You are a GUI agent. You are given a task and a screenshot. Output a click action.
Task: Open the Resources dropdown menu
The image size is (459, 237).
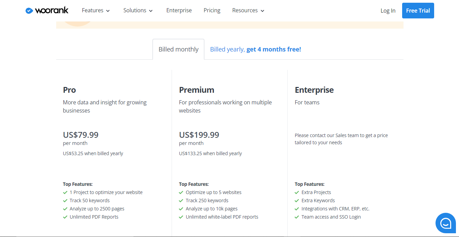[x=248, y=11]
